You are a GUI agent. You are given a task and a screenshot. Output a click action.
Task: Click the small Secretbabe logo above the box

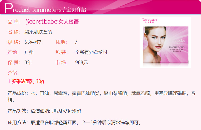149,21
